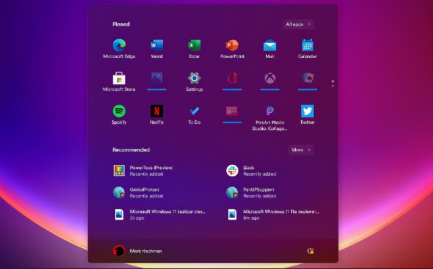Click the "6m ago" timestamp text
Screen dimensions: 433x269
pos(251,218)
